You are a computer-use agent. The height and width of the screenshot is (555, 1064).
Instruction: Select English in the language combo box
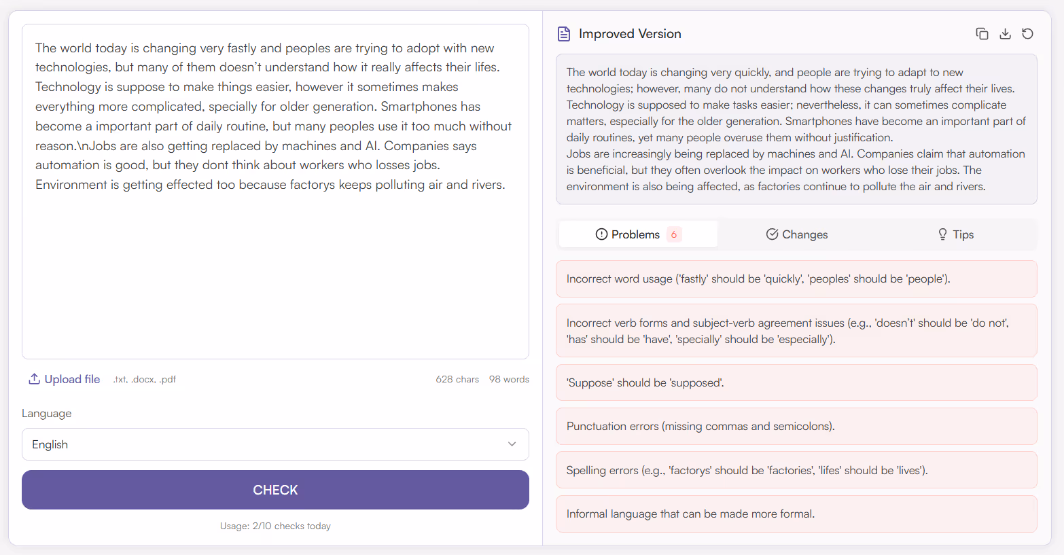click(x=275, y=444)
